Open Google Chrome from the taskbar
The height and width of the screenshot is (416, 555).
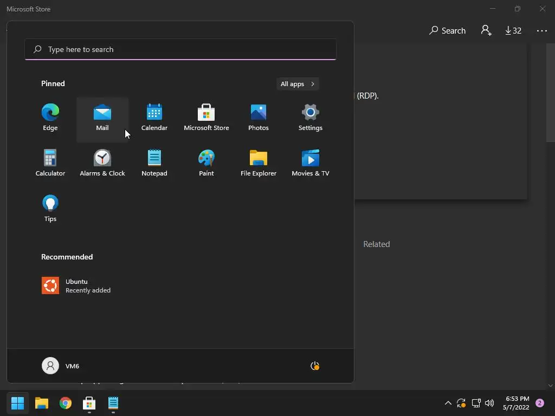66,403
